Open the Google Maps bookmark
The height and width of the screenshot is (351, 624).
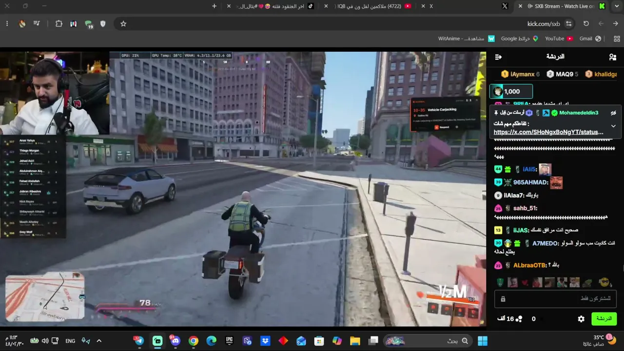[x=519, y=39]
